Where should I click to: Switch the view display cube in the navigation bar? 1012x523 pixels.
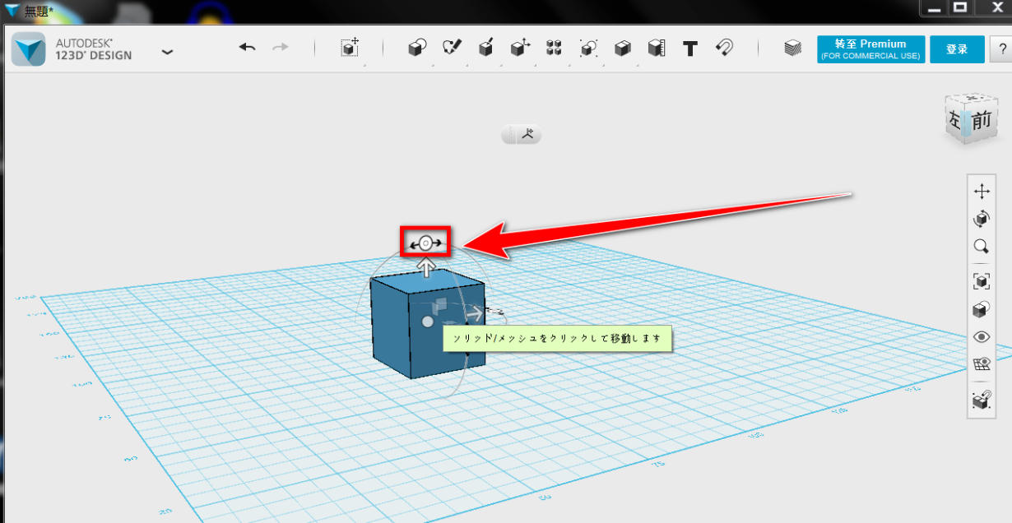coord(981,309)
